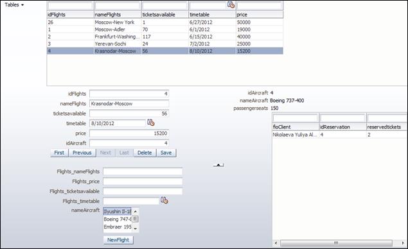This screenshot has height=249, width=408.
Task: Click the disabled Next button
Action: [x=105, y=153]
